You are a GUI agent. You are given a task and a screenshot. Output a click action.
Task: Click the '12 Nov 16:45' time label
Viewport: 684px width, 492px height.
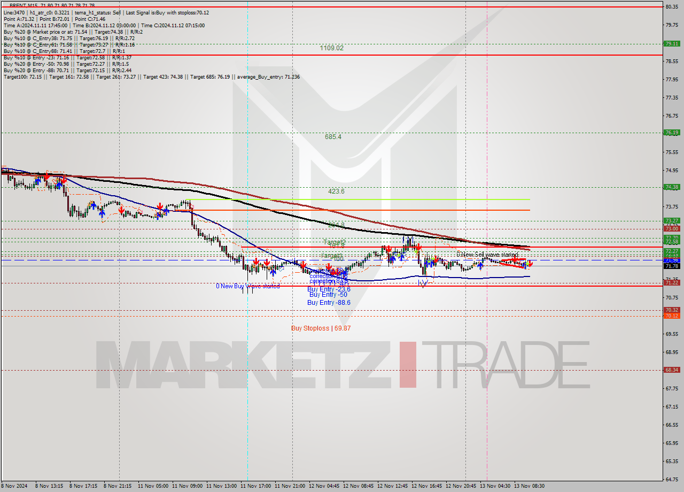point(426,486)
